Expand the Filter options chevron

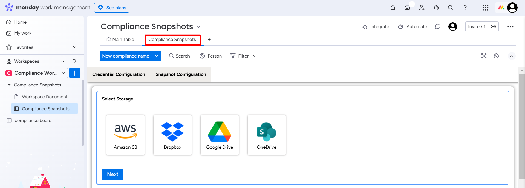click(255, 56)
